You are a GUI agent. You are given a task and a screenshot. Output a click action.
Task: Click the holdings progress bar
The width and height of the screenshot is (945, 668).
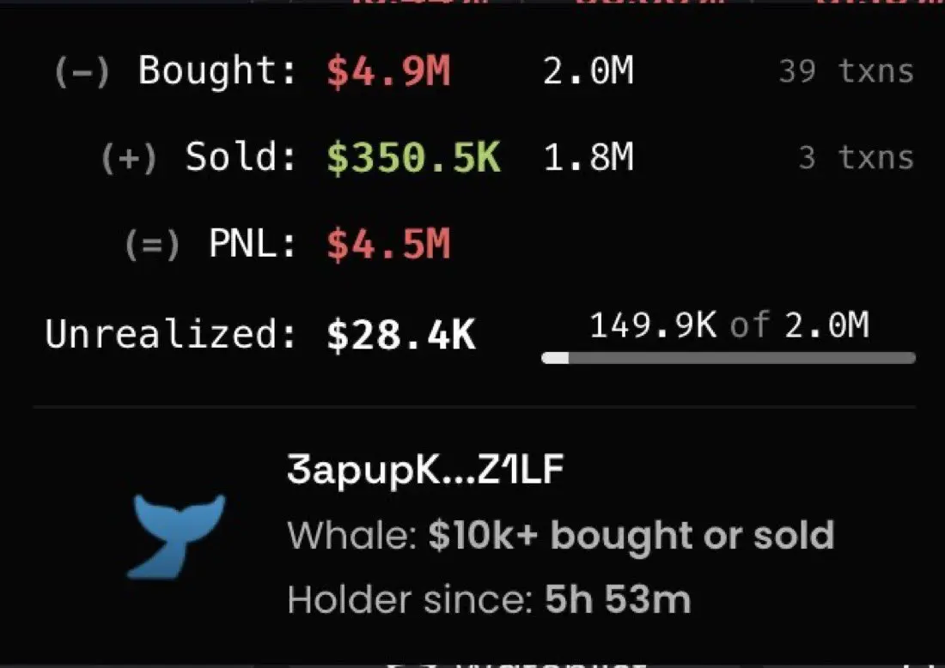pyautogui.click(x=729, y=358)
